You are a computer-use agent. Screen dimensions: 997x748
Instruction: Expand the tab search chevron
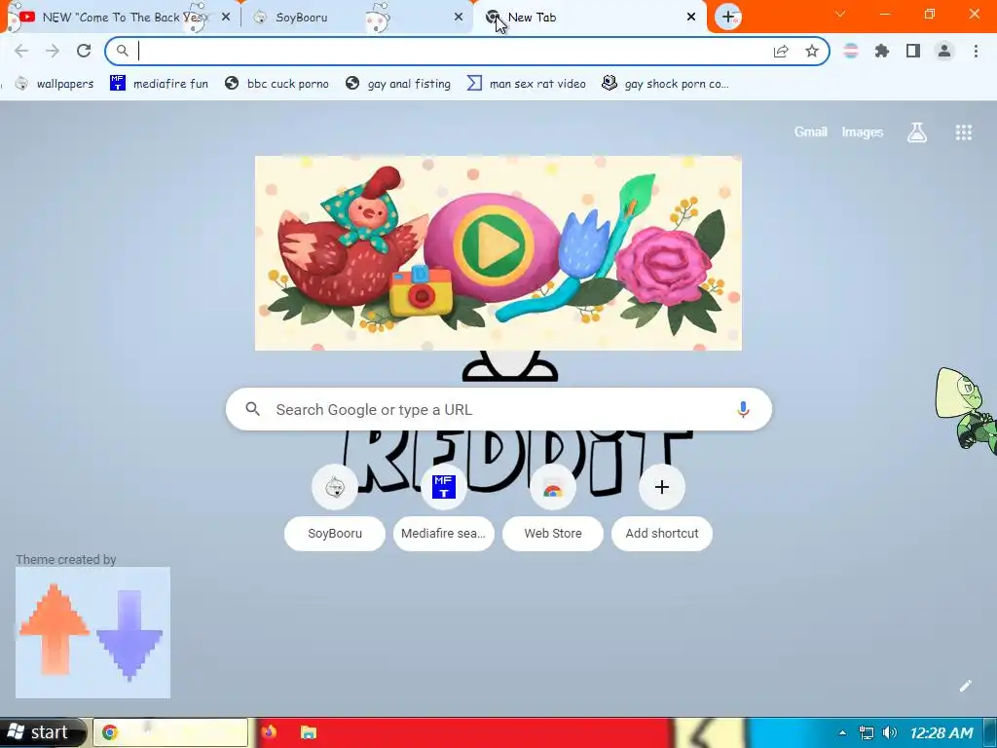pos(840,14)
